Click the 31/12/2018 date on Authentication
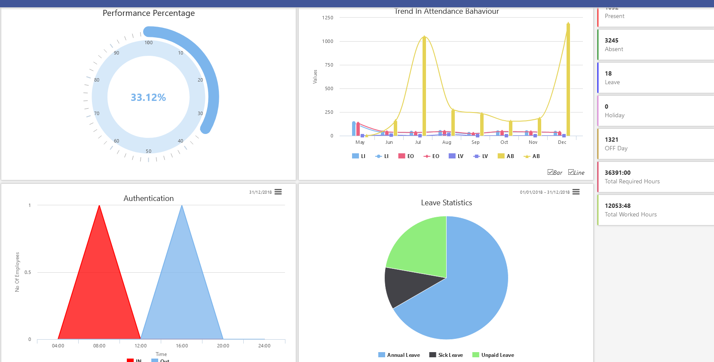This screenshot has height=362, width=714. (260, 192)
